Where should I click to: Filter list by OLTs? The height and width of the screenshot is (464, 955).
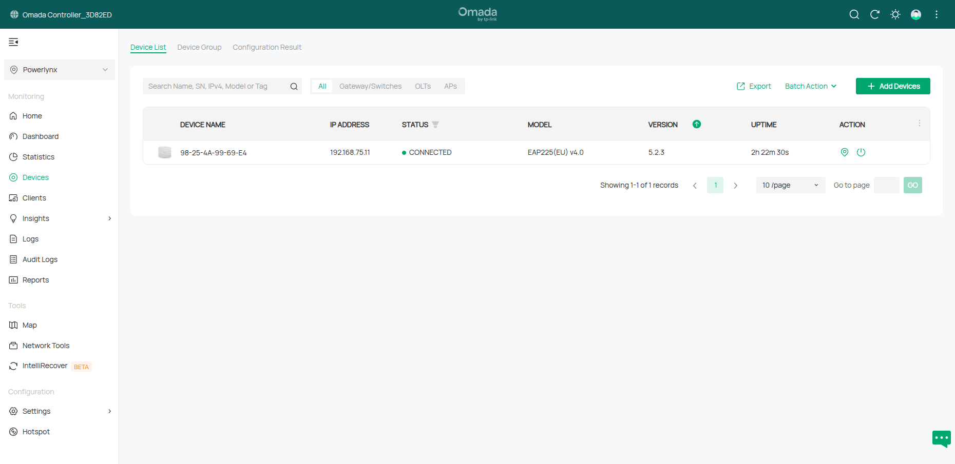(x=423, y=86)
